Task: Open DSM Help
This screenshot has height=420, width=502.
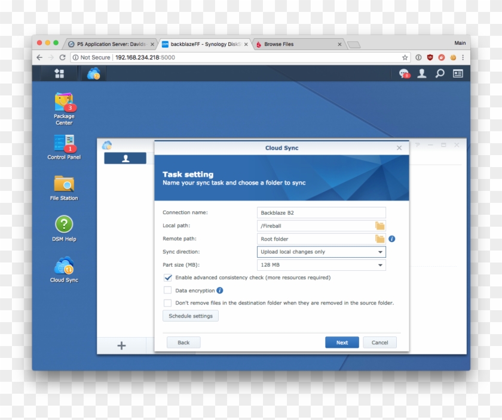Action: coord(63,224)
